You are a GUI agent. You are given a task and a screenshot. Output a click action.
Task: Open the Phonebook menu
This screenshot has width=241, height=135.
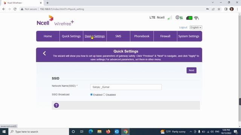tap(142, 36)
